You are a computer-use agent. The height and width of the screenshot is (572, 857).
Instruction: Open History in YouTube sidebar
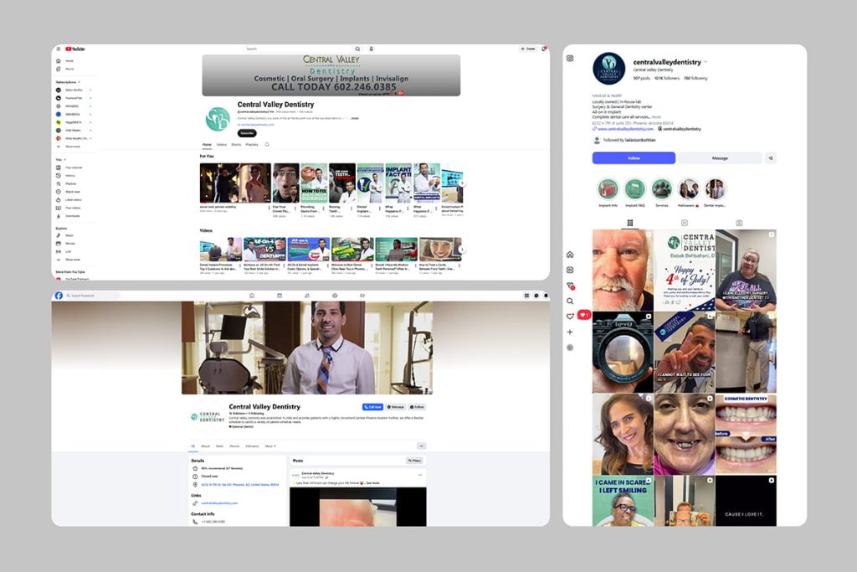pos(67,176)
